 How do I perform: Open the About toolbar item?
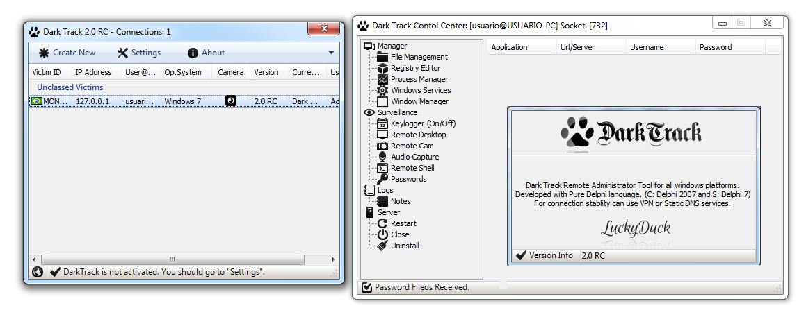(x=206, y=52)
